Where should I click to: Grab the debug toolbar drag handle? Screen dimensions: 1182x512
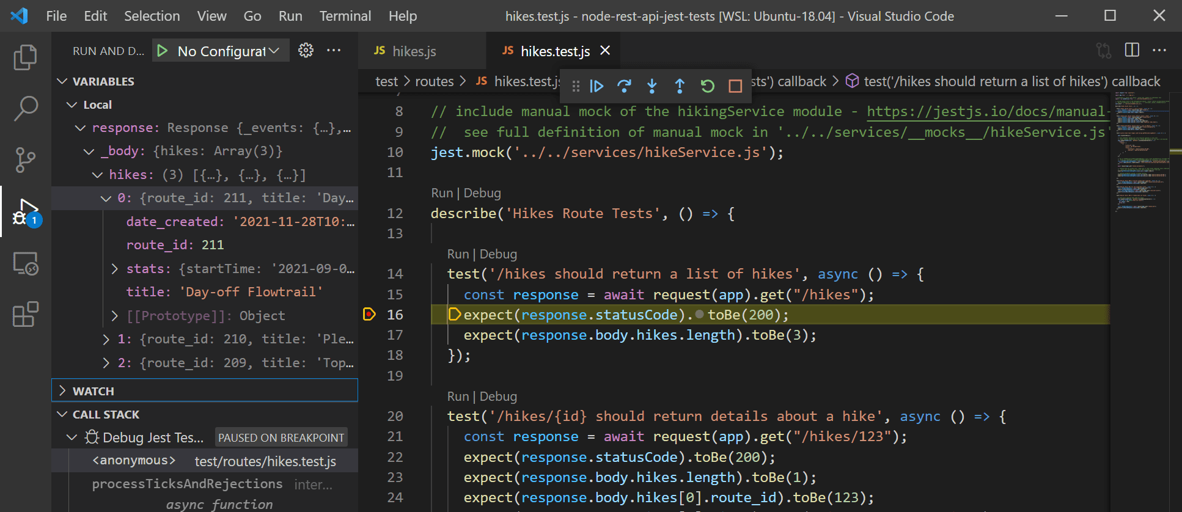click(x=576, y=86)
